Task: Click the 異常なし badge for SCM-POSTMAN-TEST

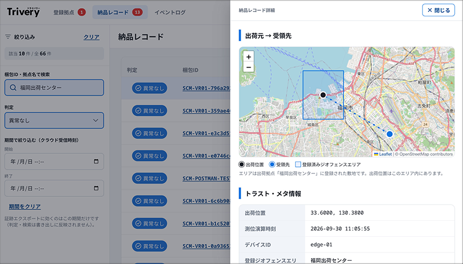Action: tap(150, 178)
